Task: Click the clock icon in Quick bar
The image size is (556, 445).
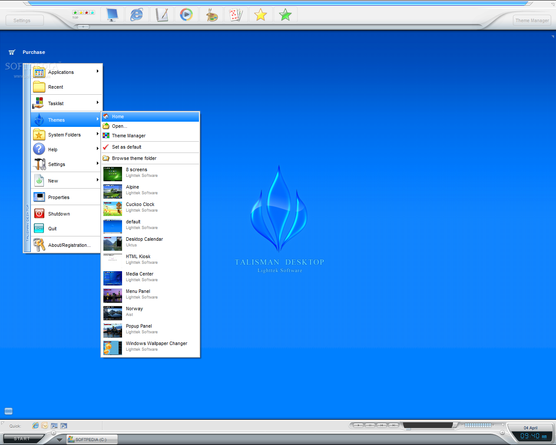Action: [x=45, y=426]
